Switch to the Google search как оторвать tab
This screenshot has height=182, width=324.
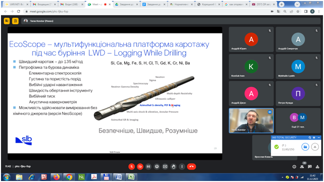236,4
